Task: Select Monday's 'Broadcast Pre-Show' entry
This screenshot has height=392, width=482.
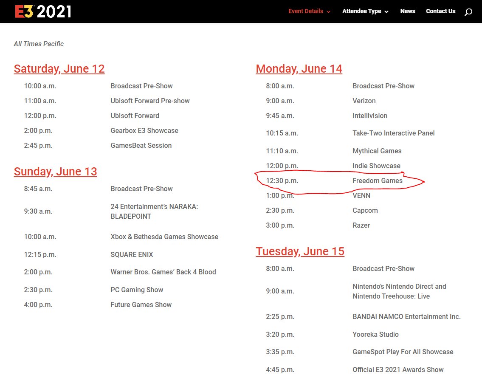Action: [383, 86]
